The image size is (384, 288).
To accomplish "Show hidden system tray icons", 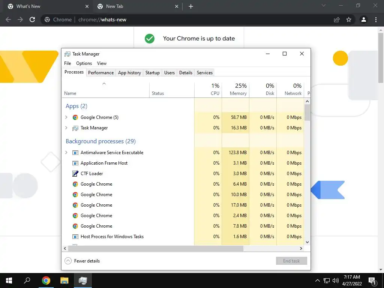I will [317, 280].
